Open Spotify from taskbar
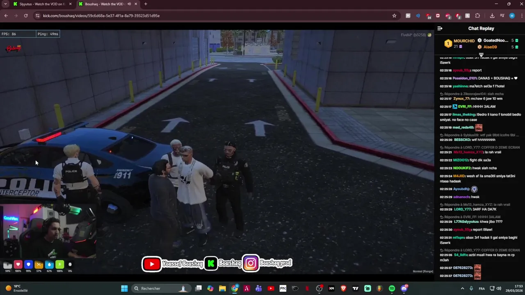 click(392, 288)
